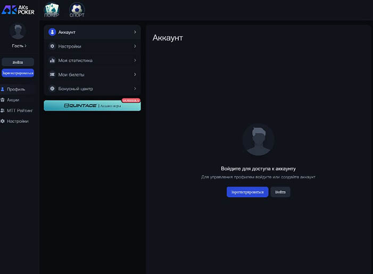Click the AKs Poker logo
Screen dimensions: 373x274
pos(18,10)
